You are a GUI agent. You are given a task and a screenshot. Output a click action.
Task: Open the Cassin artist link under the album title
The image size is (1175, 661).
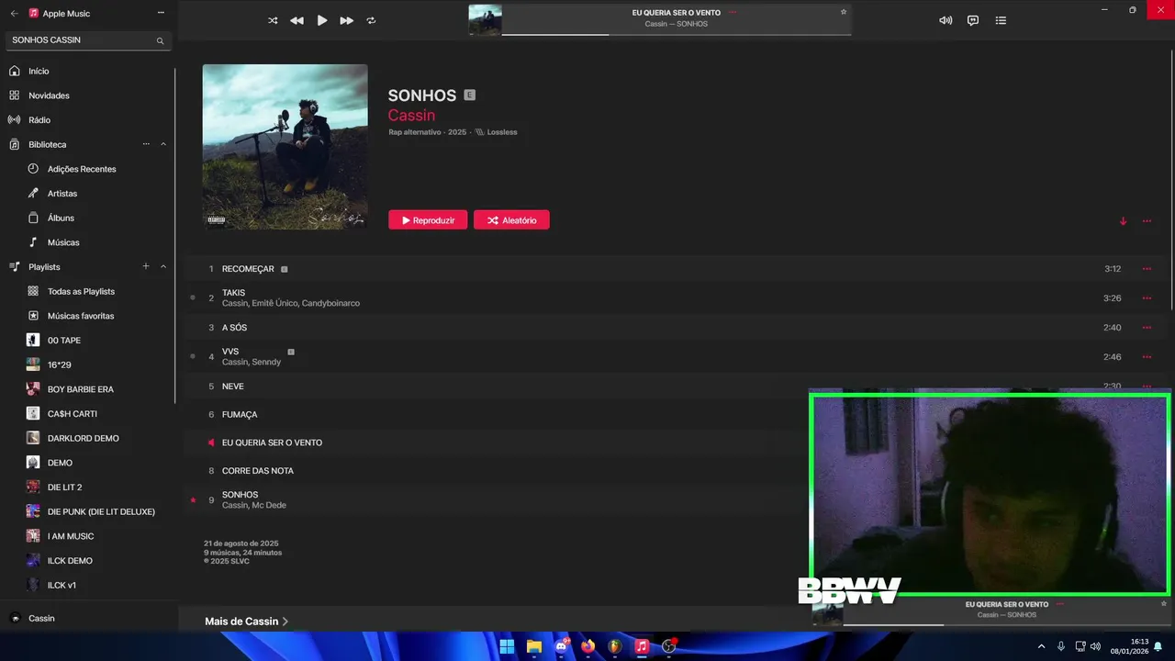click(411, 116)
